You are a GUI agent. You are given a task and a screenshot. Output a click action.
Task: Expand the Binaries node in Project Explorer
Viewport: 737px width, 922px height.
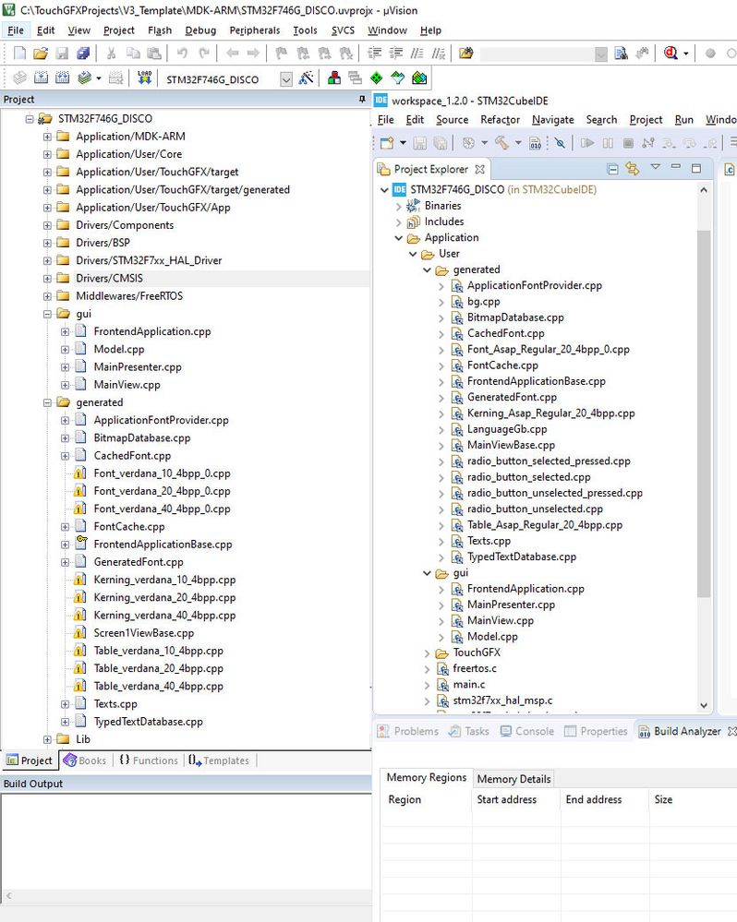pyautogui.click(x=398, y=207)
